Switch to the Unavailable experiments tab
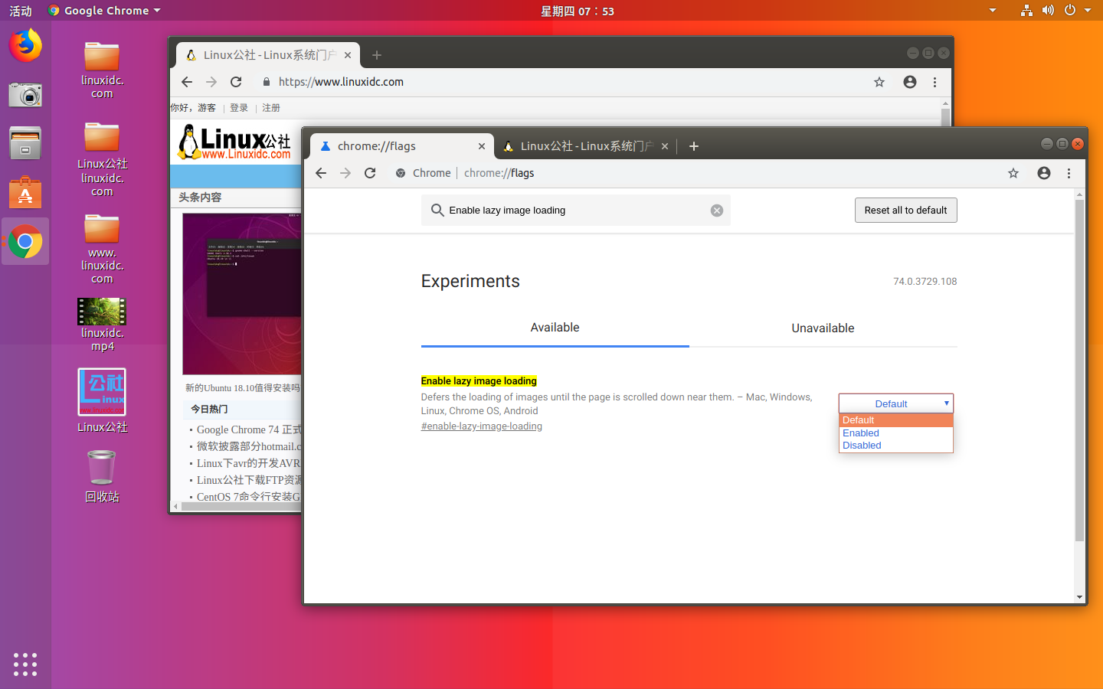Image resolution: width=1103 pixels, height=689 pixels. [823, 328]
